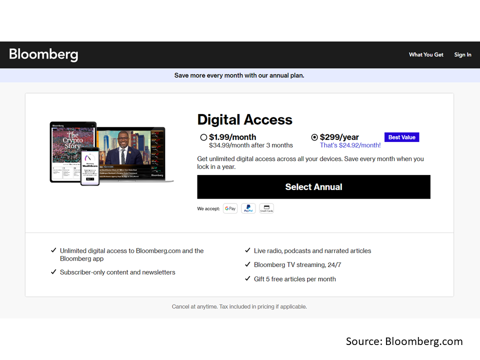Click "Gift 5 free articles per month" text
Image resolution: width=480 pixels, height=360 pixels.
[x=295, y=279]
